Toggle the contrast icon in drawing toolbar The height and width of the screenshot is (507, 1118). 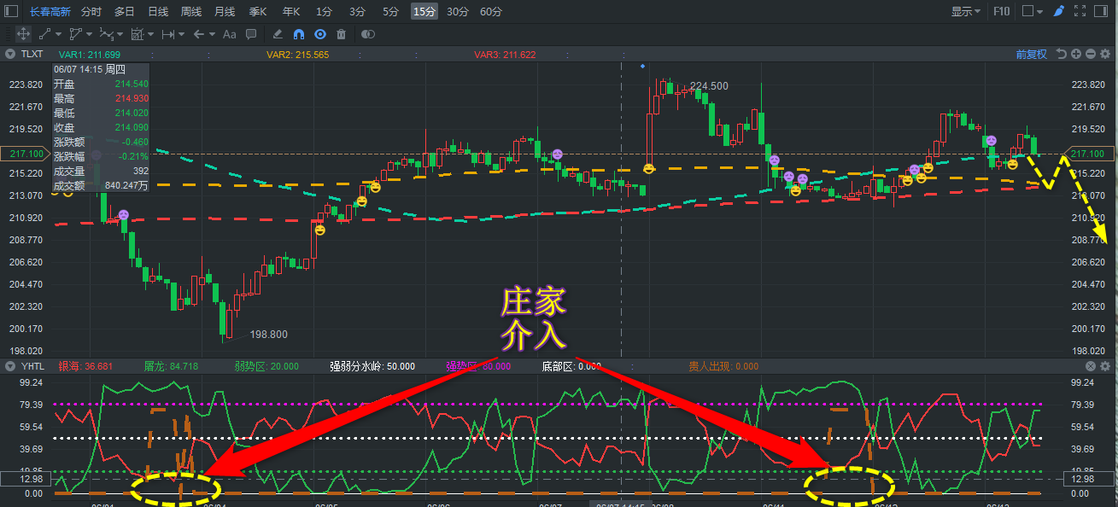pyautogui.click(x=368, y=34)
